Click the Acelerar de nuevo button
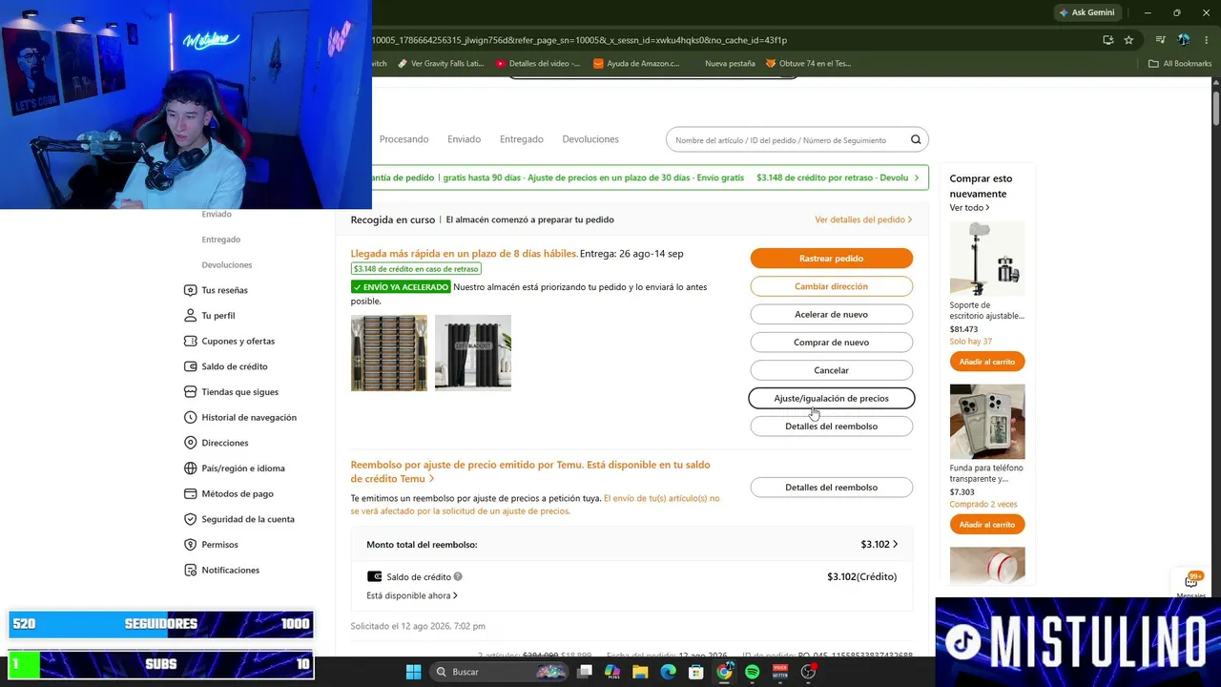Screen dimensions: 1221x687 pyautogui.click(x=832, y=314)
